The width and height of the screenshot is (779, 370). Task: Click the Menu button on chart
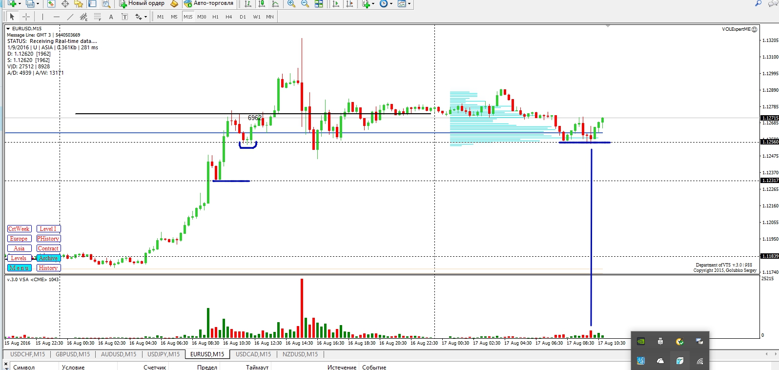point(19,268)
